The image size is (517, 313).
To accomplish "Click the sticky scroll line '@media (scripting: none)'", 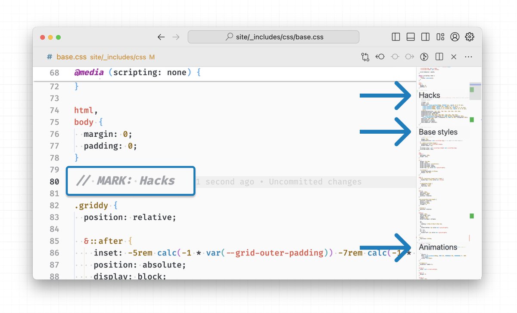I will 137,73.
